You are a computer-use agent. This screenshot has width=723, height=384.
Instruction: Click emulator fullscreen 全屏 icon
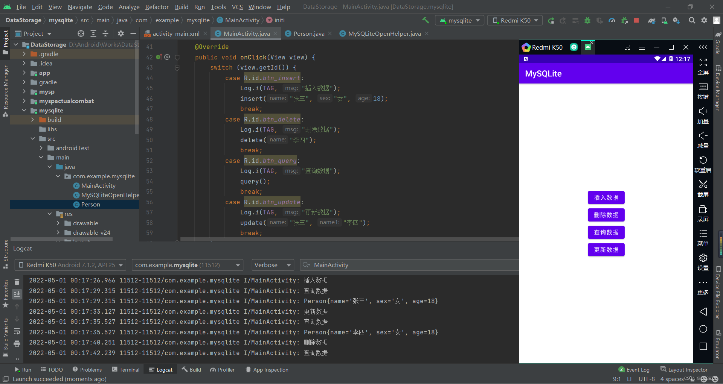(x=703, y=67)
